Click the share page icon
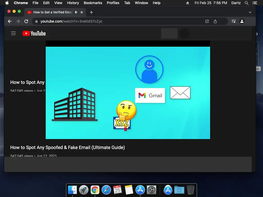Viewport: 263px width, 197px height. click(215, 21)
